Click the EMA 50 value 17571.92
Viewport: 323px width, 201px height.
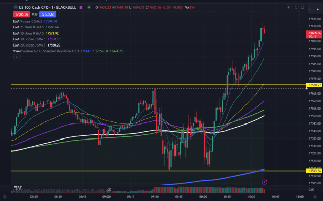pos(52,33)
